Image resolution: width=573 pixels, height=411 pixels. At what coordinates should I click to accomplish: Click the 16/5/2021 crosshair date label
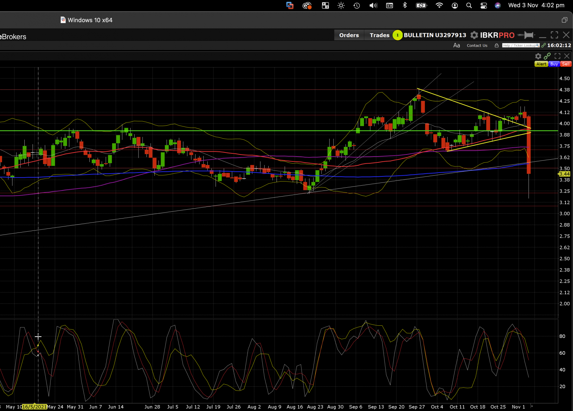pos(34,407)
